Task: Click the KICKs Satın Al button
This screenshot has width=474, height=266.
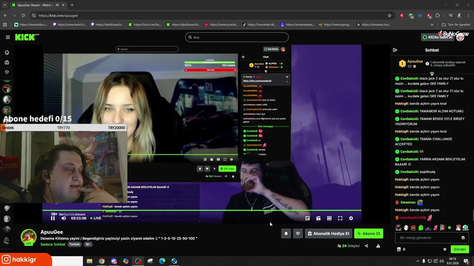Action: point(437,37)
